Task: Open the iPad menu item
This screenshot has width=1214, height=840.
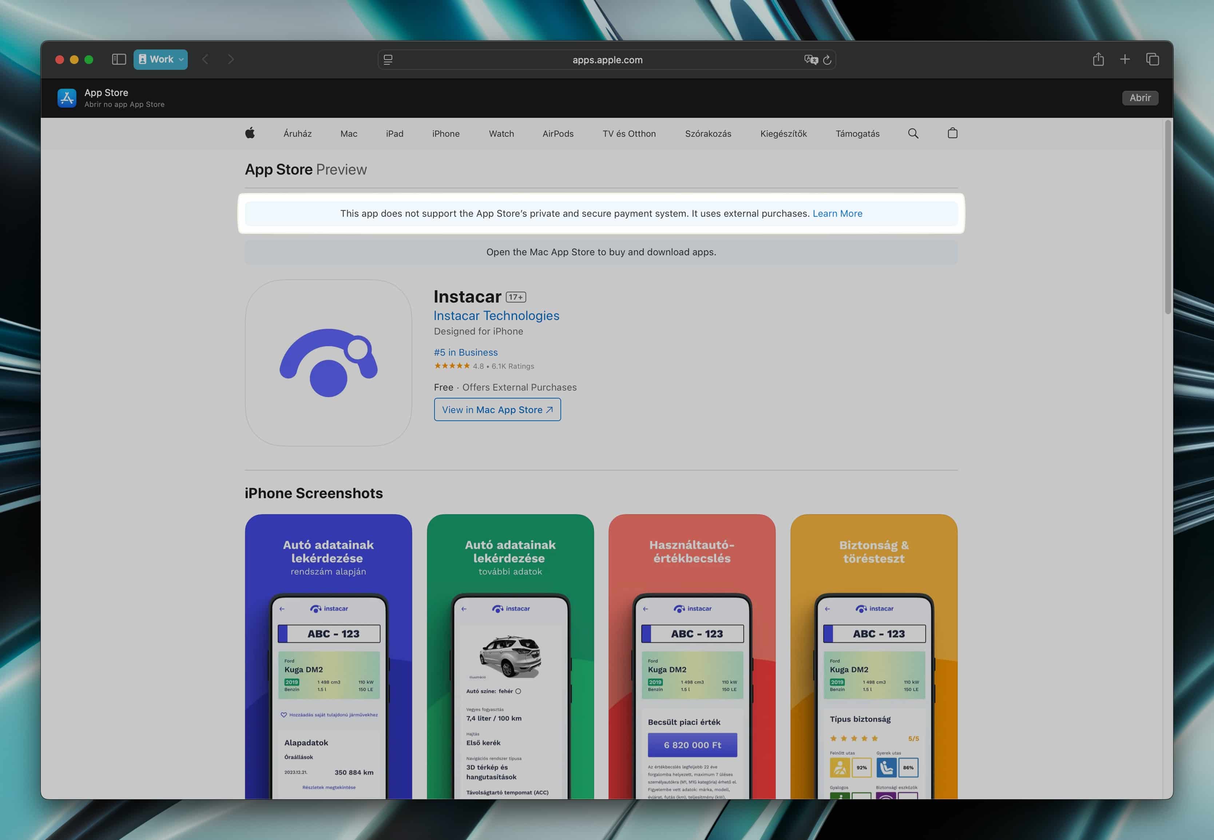Action: (394, 134)
